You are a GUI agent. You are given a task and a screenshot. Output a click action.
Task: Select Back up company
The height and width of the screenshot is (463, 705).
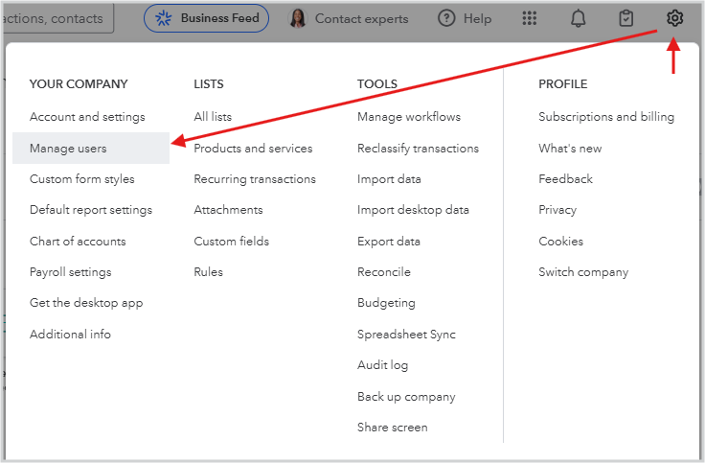406,397
